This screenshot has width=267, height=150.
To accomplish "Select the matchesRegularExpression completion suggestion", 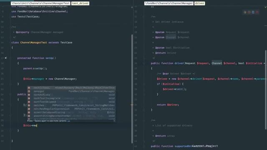I will point(71,109).
